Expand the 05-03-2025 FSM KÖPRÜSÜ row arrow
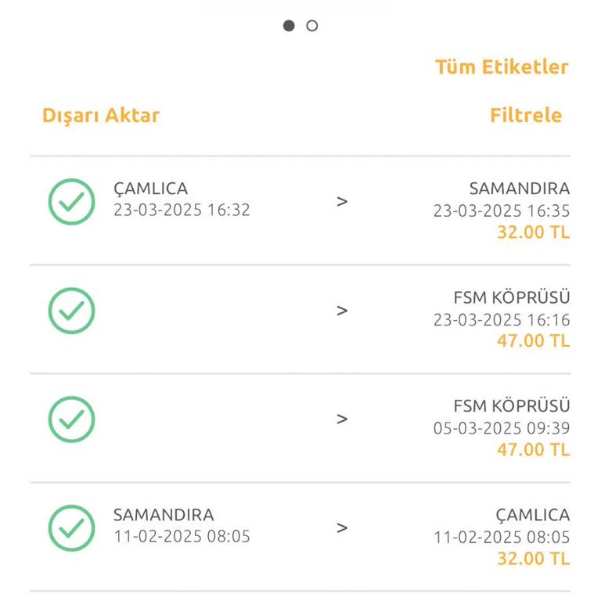601x601 pixels. pos(342,419)
